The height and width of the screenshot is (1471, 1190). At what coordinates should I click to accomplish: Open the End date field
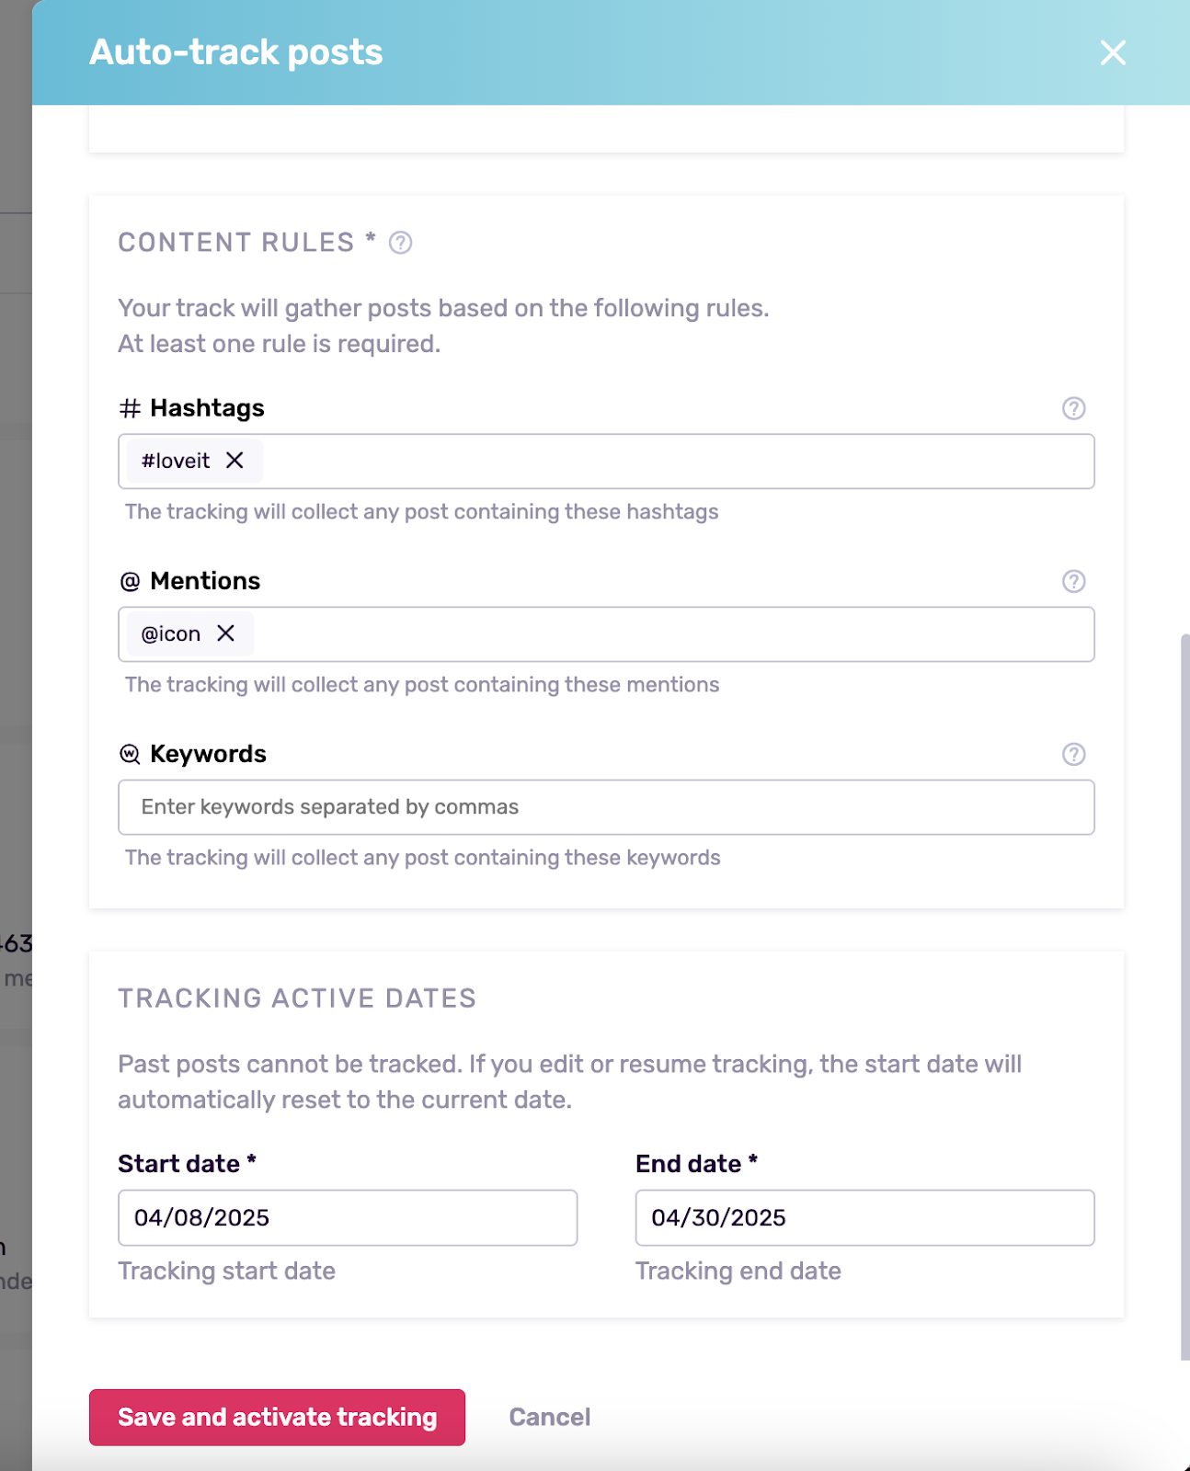pos(864,1218)
